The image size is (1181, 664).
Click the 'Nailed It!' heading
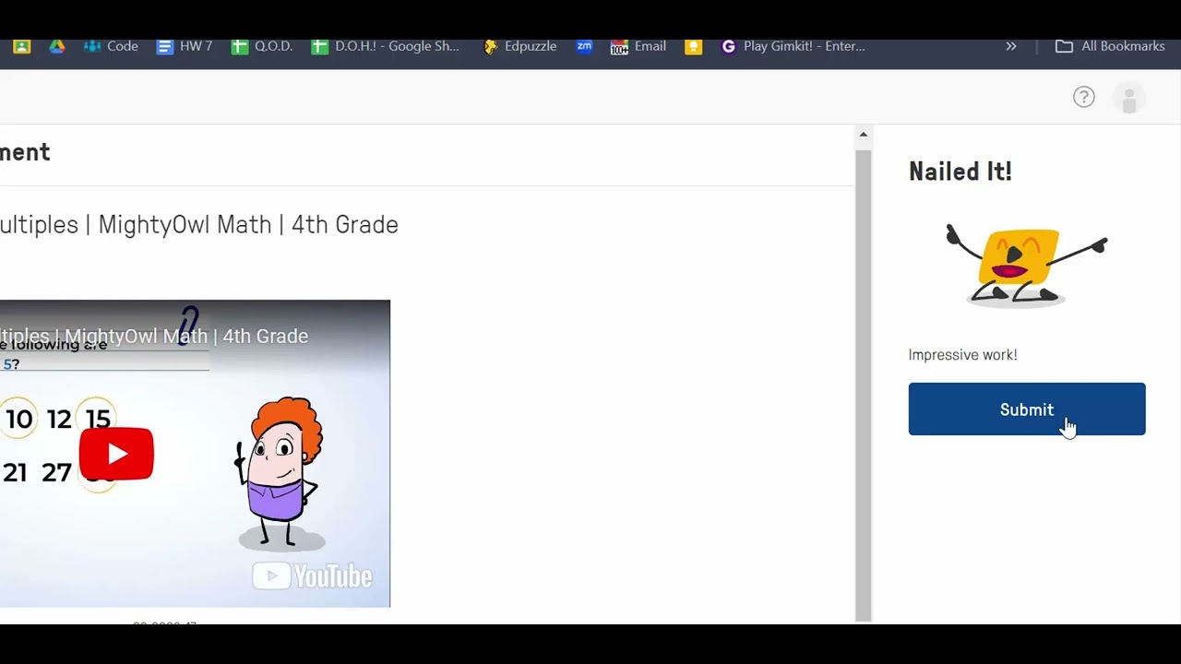[x=960, y=172]
